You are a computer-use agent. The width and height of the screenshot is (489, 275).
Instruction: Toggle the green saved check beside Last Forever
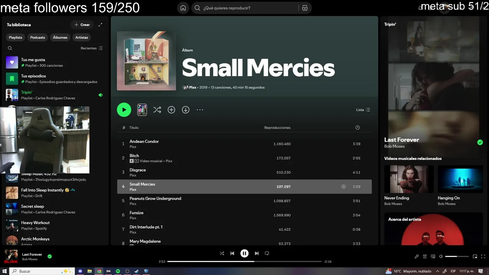(50, 256)
